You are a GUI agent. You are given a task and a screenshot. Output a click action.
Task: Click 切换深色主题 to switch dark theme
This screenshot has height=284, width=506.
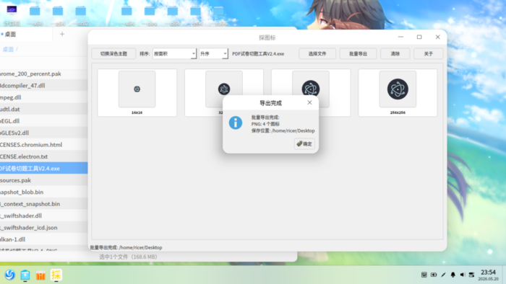(x=113, y=54)
